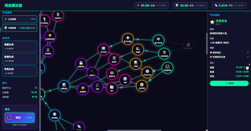Click the 并行处理 node icon
The image size is (251, 131).
point(103,49)
